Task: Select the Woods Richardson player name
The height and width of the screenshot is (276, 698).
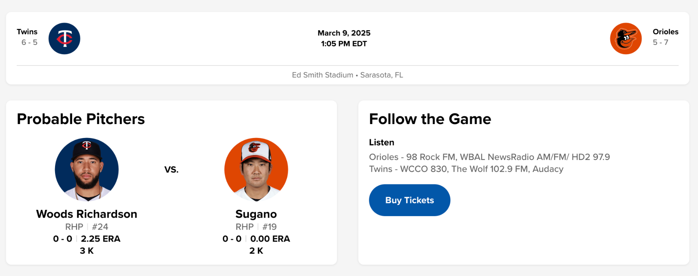Action: [x=86, y=214]
